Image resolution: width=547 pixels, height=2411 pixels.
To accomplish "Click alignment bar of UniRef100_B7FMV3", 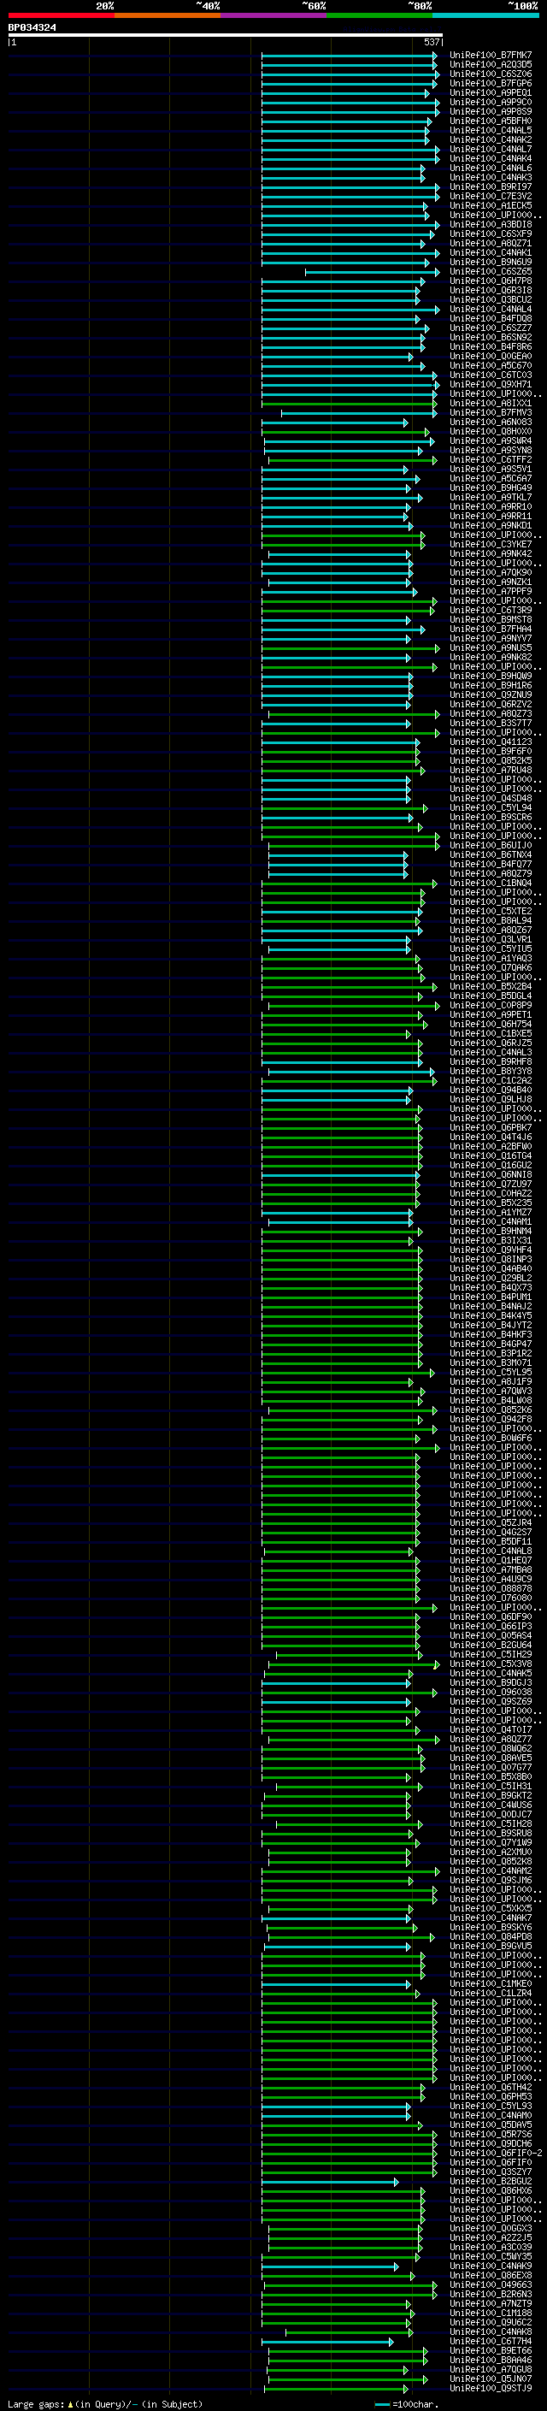I will click(x=359, y=413).
